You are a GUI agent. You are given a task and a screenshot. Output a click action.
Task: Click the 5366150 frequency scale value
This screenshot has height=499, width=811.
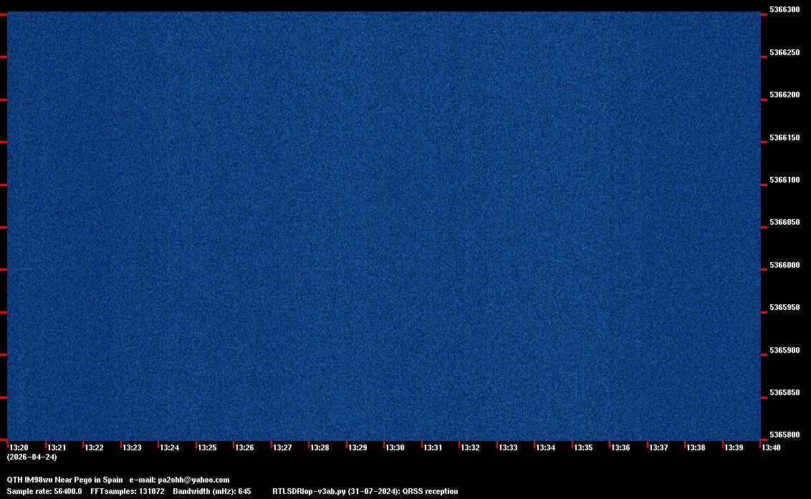[784, 137]
